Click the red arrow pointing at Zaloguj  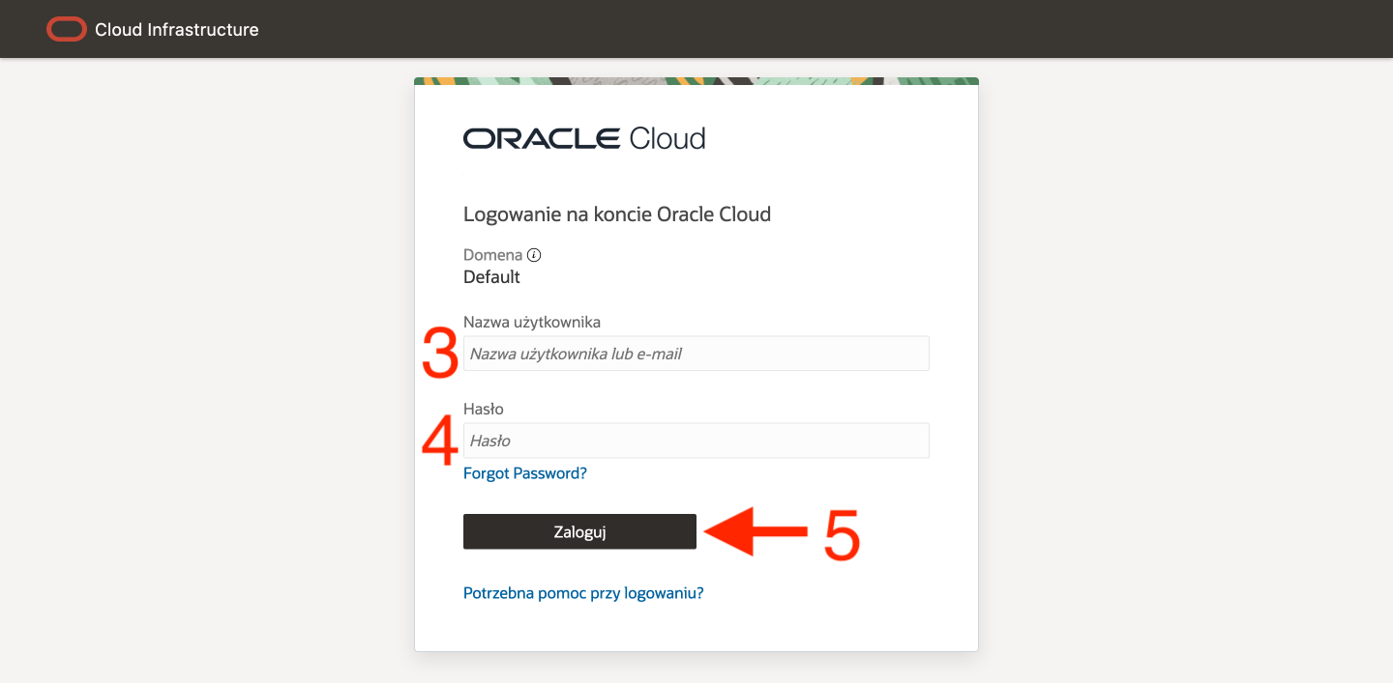(x=755, y=532)
